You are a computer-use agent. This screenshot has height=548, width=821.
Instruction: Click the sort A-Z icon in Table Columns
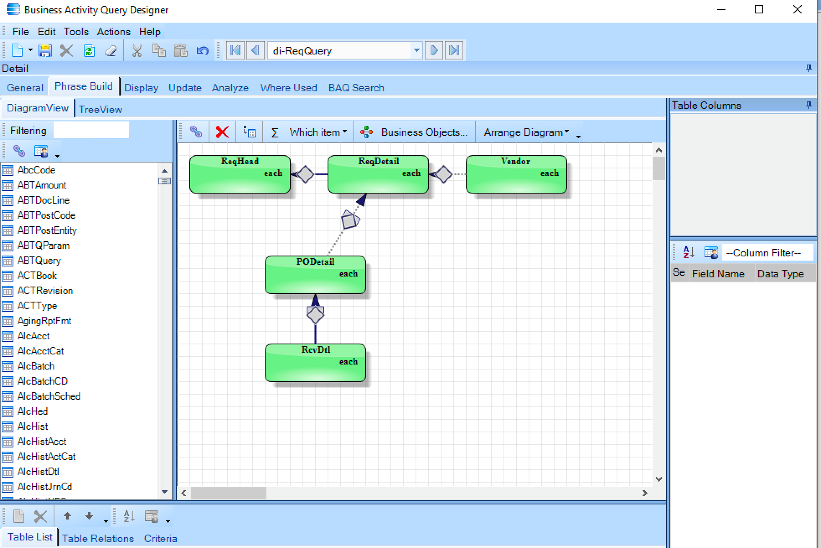coord(689,252)
